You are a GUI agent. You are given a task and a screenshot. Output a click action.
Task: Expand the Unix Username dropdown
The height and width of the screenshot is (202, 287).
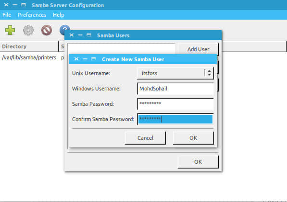click(x=209, y=73)
